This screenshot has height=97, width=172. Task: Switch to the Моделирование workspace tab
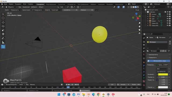click(51, 4)
